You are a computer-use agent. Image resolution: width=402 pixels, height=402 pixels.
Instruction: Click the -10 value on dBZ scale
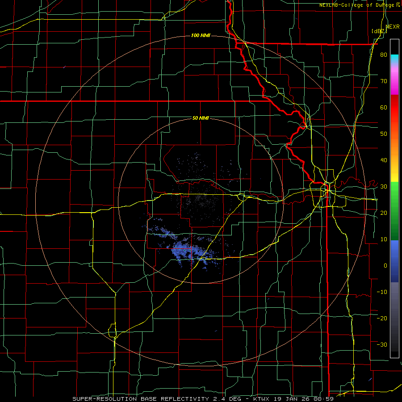pyautogui.click(x=382, y=292)
